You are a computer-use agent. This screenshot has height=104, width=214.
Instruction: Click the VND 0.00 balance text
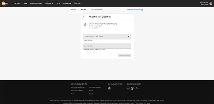204,4
